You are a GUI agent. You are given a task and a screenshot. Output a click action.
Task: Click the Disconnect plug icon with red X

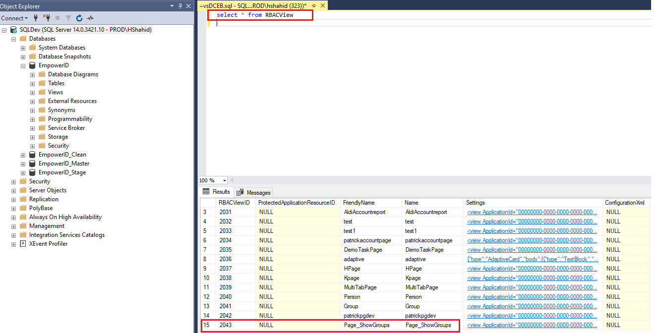(x=47, y=18)
